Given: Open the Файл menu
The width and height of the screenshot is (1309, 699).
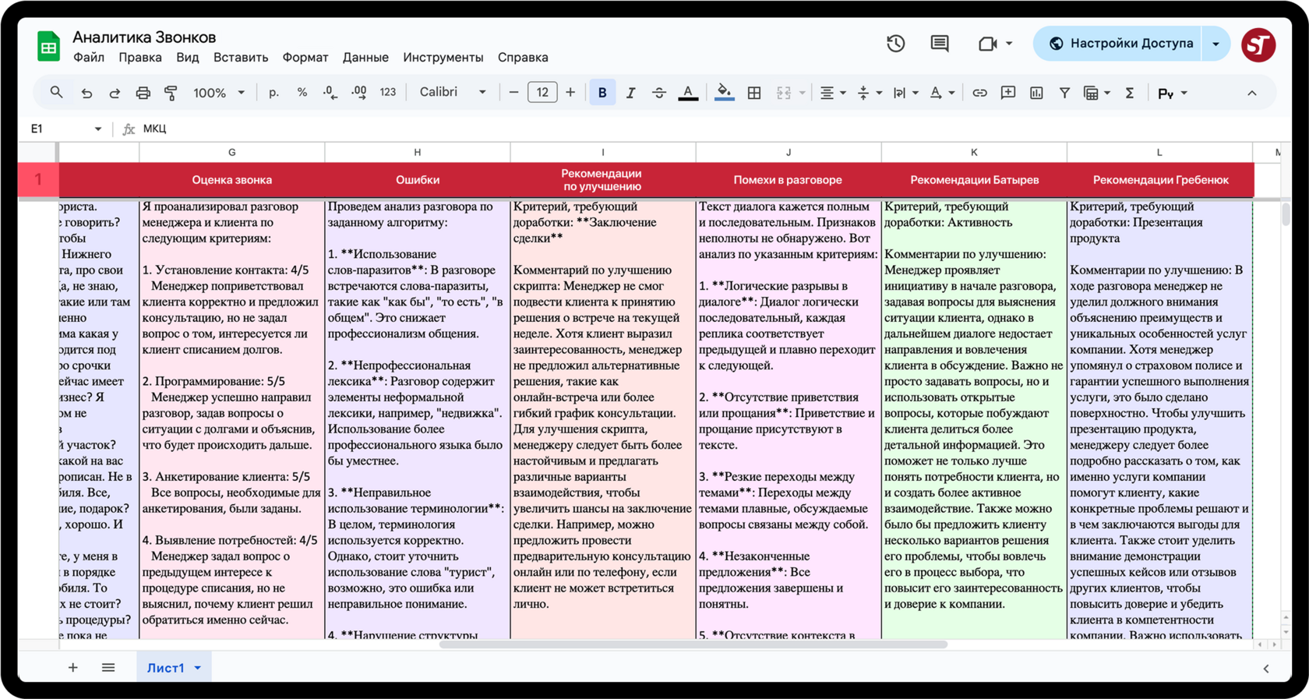Looking at the screenshot, I should coord(89,58).
